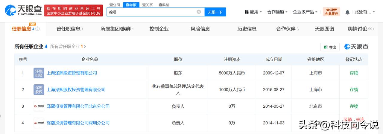
Task: Open the SVIP 会员服务 badge
Action: (331, 12)
